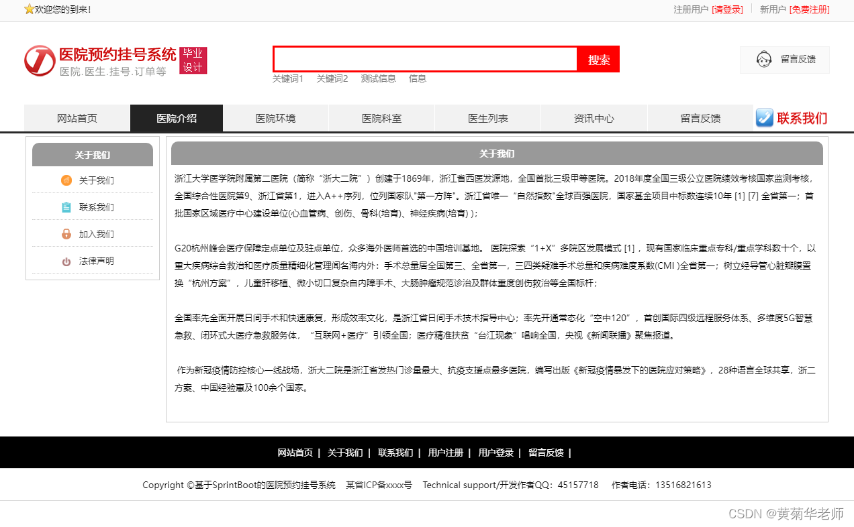This screenshot has height=527, width=854.
Task: Open the 资讯中心 menu item
Action: tap(594, 118)
